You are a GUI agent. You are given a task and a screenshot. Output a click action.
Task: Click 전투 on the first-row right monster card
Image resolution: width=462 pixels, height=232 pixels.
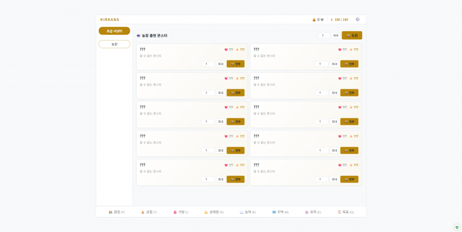point(349,64)
